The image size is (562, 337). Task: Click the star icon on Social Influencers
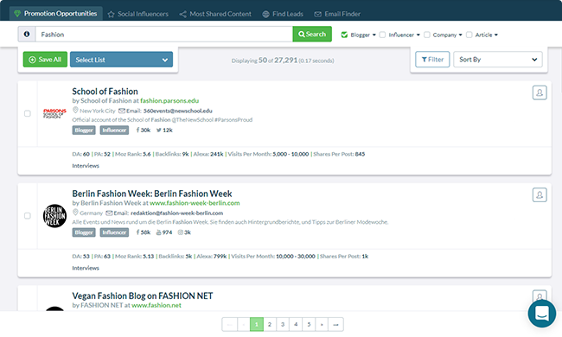pos(112,15)
